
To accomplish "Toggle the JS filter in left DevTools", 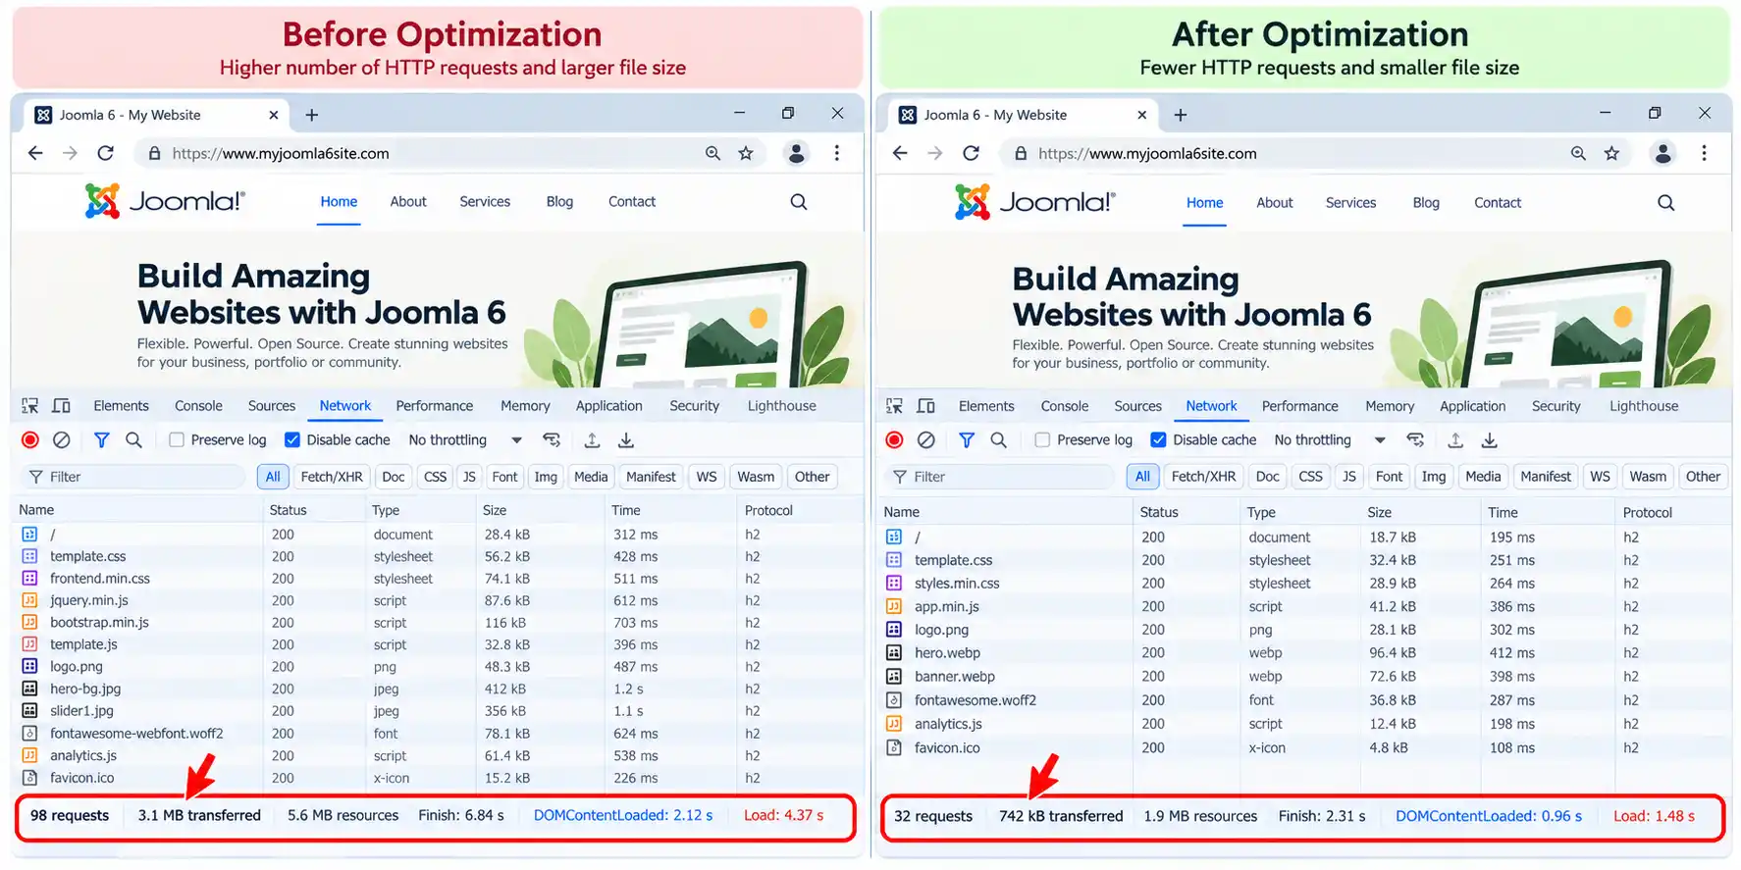I will [469, 477].
